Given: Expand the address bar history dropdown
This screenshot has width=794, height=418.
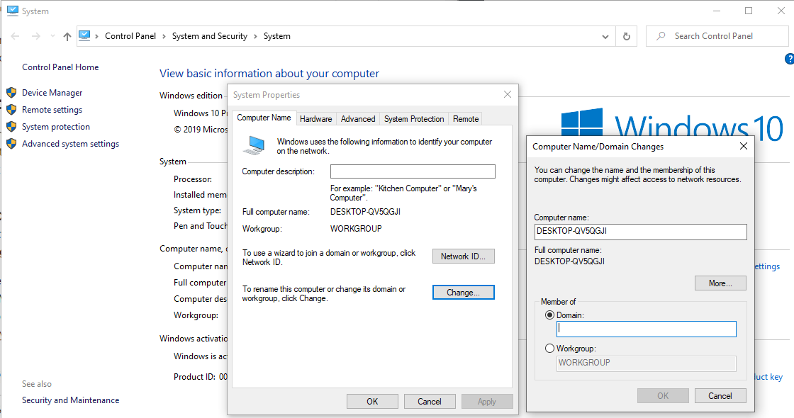Looking at the screenshot, I should point(605,36).
